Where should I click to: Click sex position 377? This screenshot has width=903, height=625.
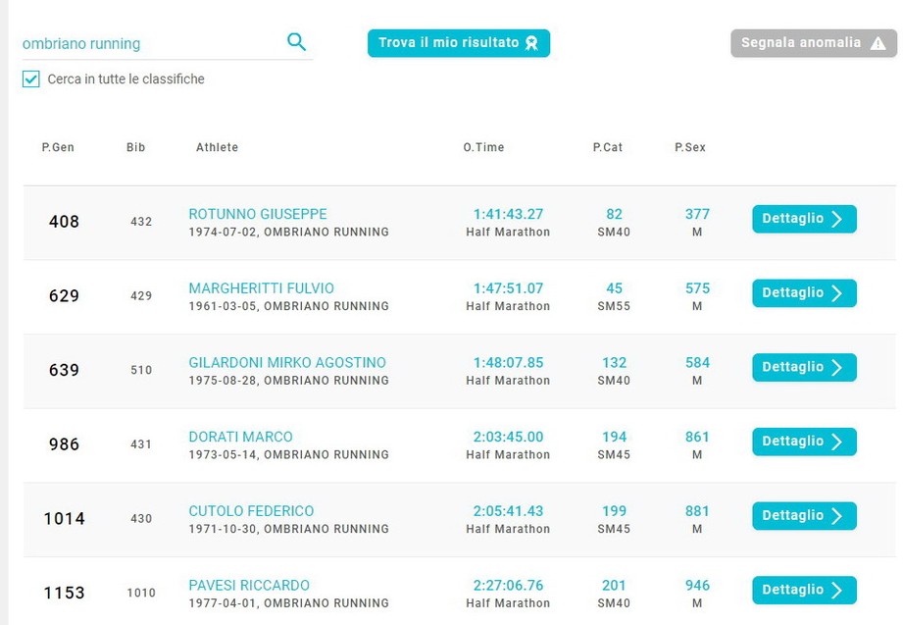[x=697, y=214]
